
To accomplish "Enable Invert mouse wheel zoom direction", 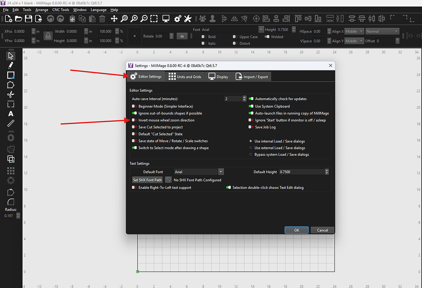I will [x=135, y=120].
